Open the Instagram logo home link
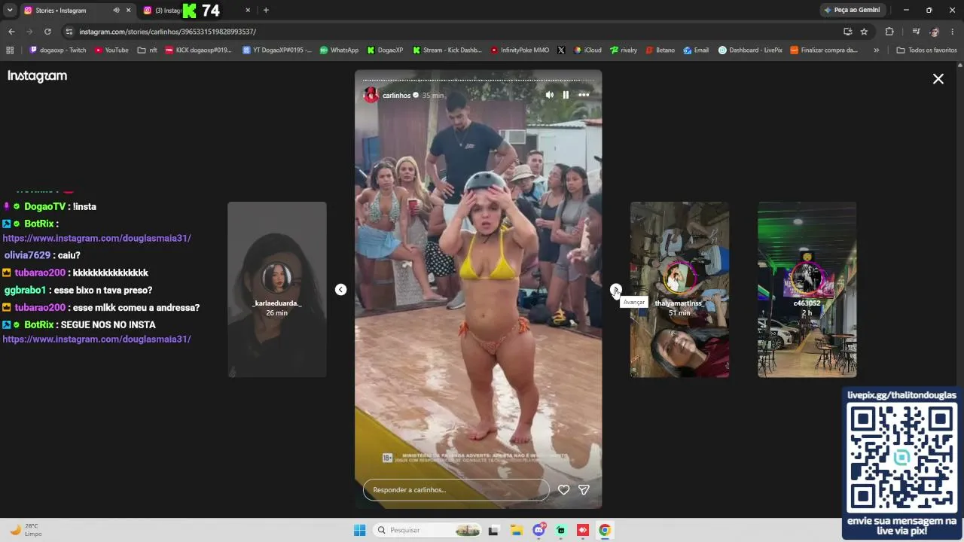The width and height of the screenshot is (964, 542). point(38,76)
